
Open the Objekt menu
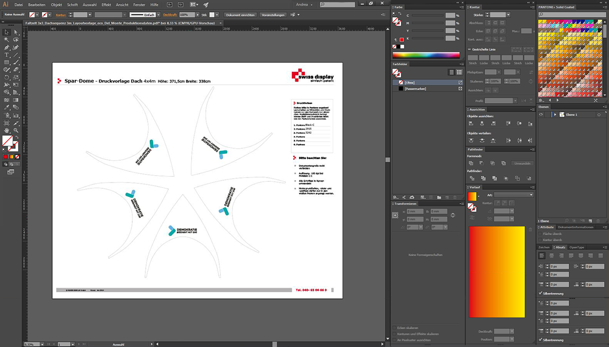(x=56, y=5)
